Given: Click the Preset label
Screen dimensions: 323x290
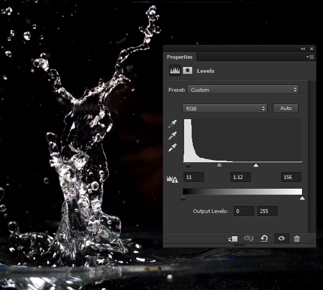Looking at the screenshot, I should [x=177, y=90].
